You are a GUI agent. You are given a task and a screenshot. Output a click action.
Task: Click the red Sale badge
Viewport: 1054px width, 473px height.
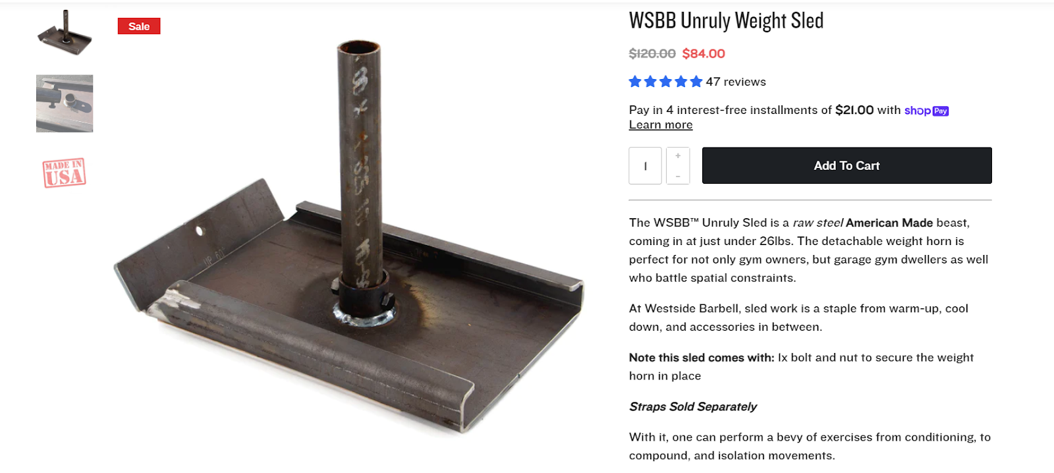pos(139,26)
